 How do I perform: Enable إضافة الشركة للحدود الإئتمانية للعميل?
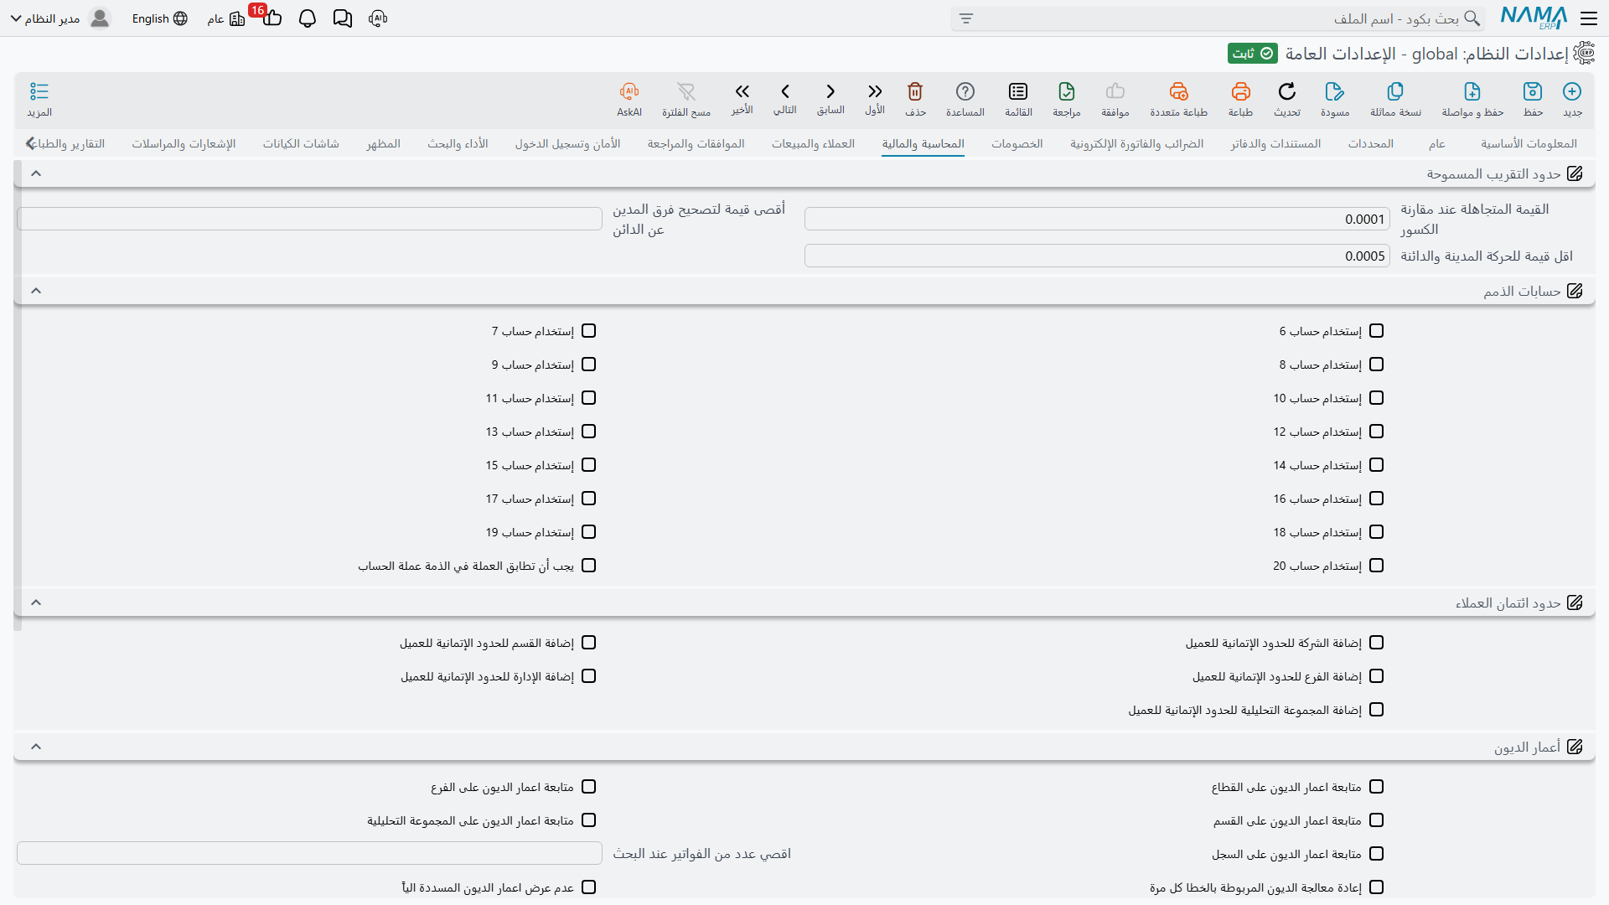[1376, 643]
